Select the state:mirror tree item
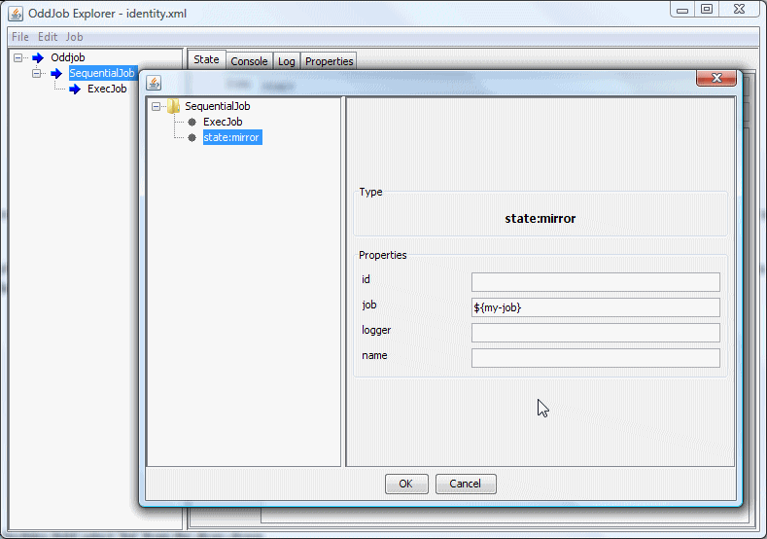Image resolution: width=767 pixels, height=539 pixels. pos(231,137)
